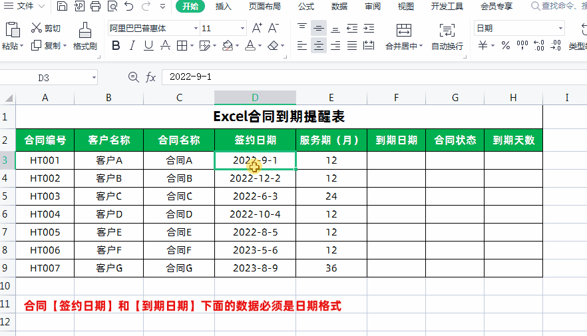Select column D header
The image size is (587, 336).
coord(255,98)
